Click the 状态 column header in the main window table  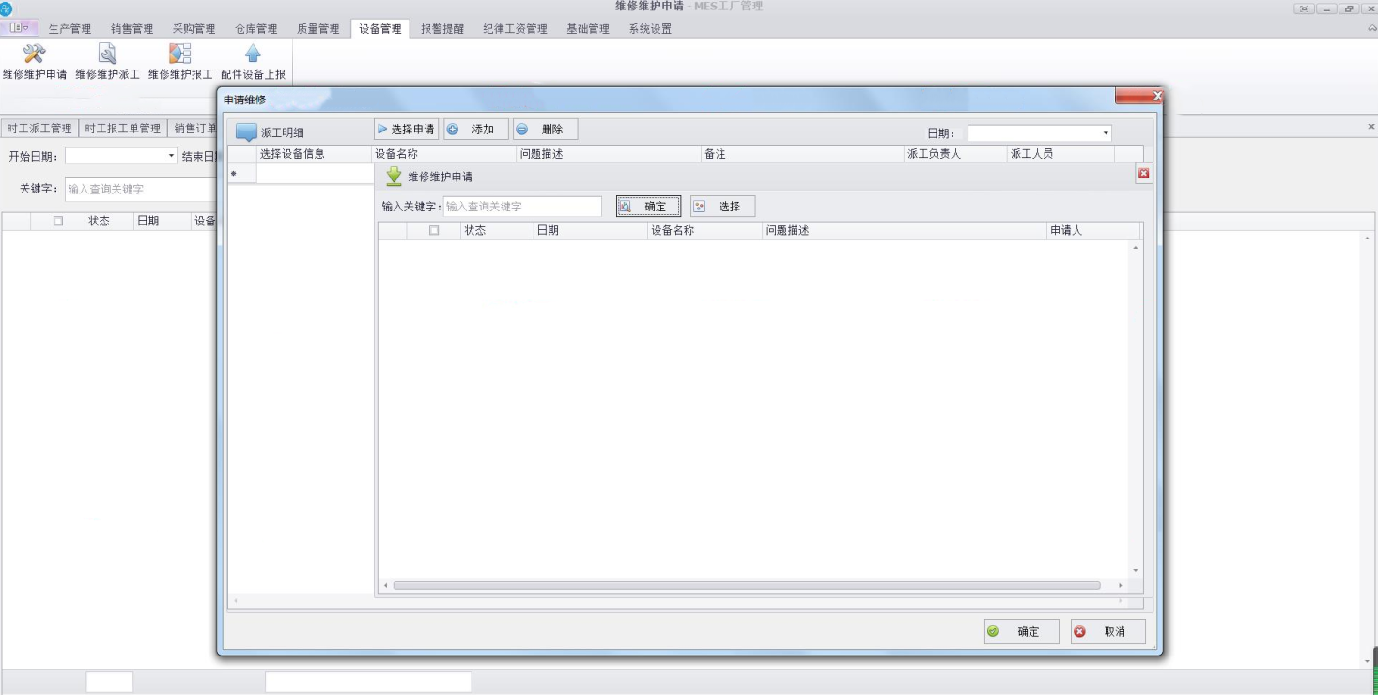(109, 222)
